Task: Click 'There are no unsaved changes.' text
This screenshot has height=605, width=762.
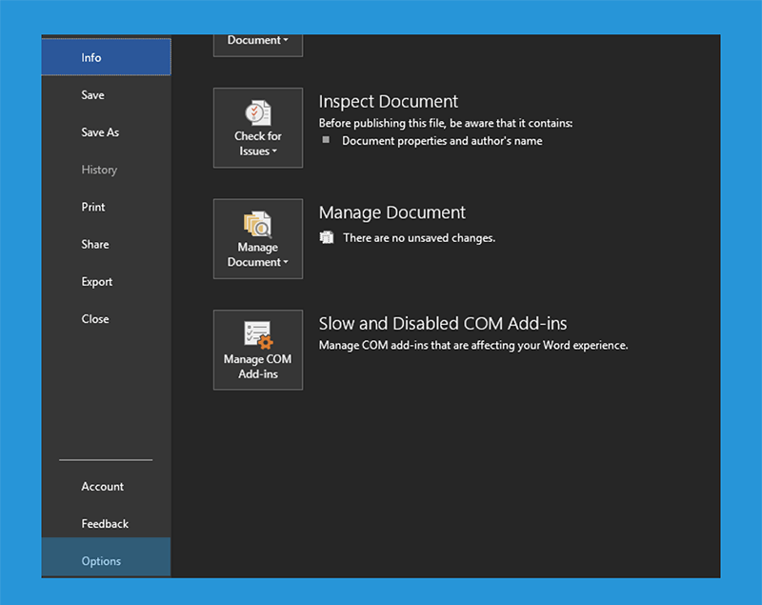Action: [419, 238]
